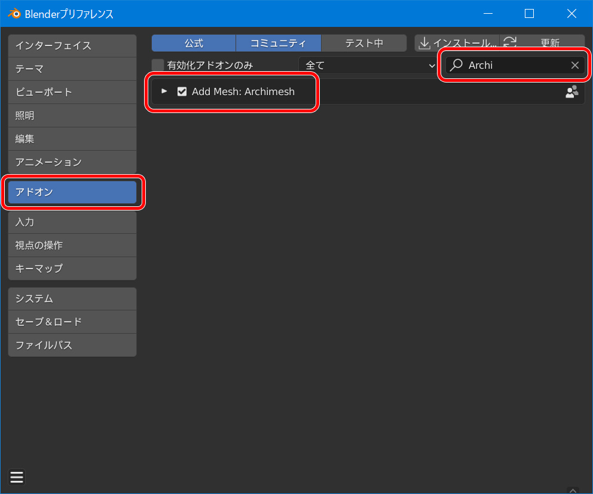This screenshot has width=593, height=494.
Task: Open the 編集 preferences section
Action: click(72, 139)
